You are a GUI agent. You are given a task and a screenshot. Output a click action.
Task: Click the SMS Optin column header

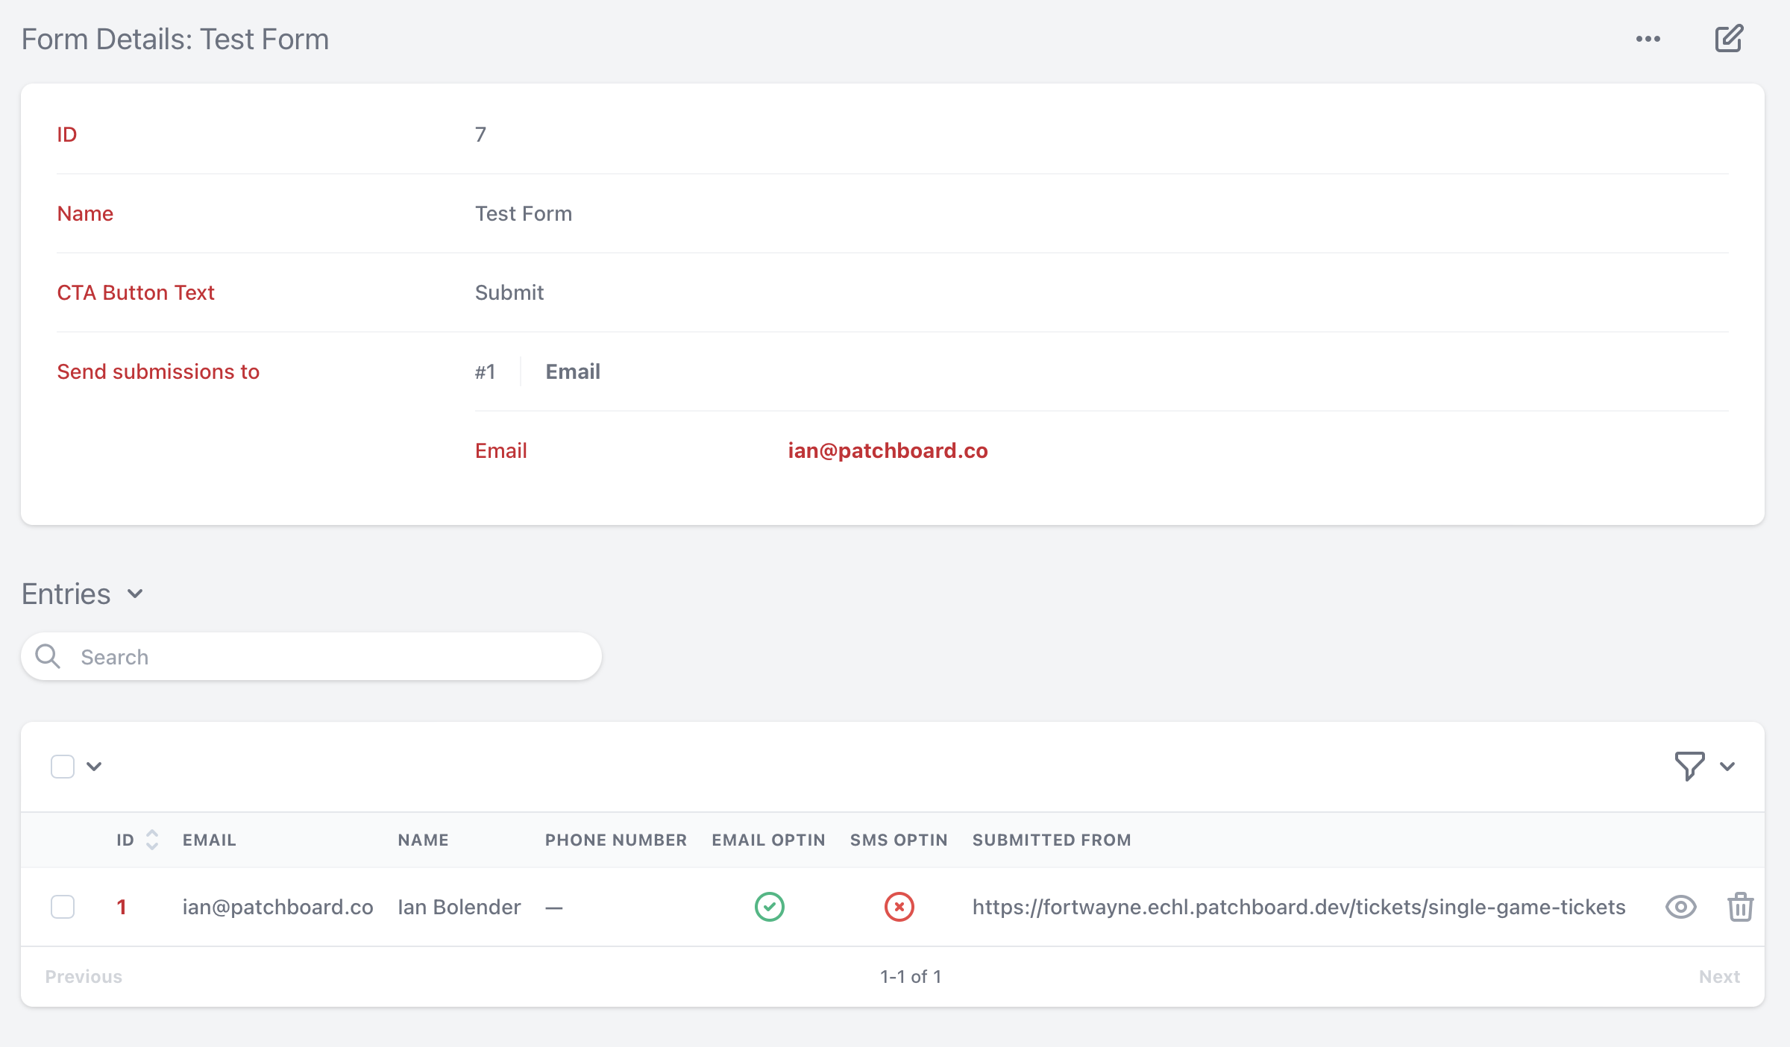(899, 840)
